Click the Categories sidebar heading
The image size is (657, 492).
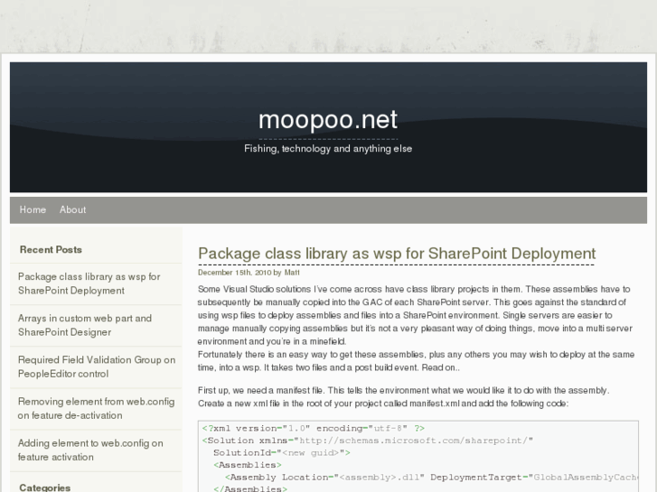coord(44,487)
